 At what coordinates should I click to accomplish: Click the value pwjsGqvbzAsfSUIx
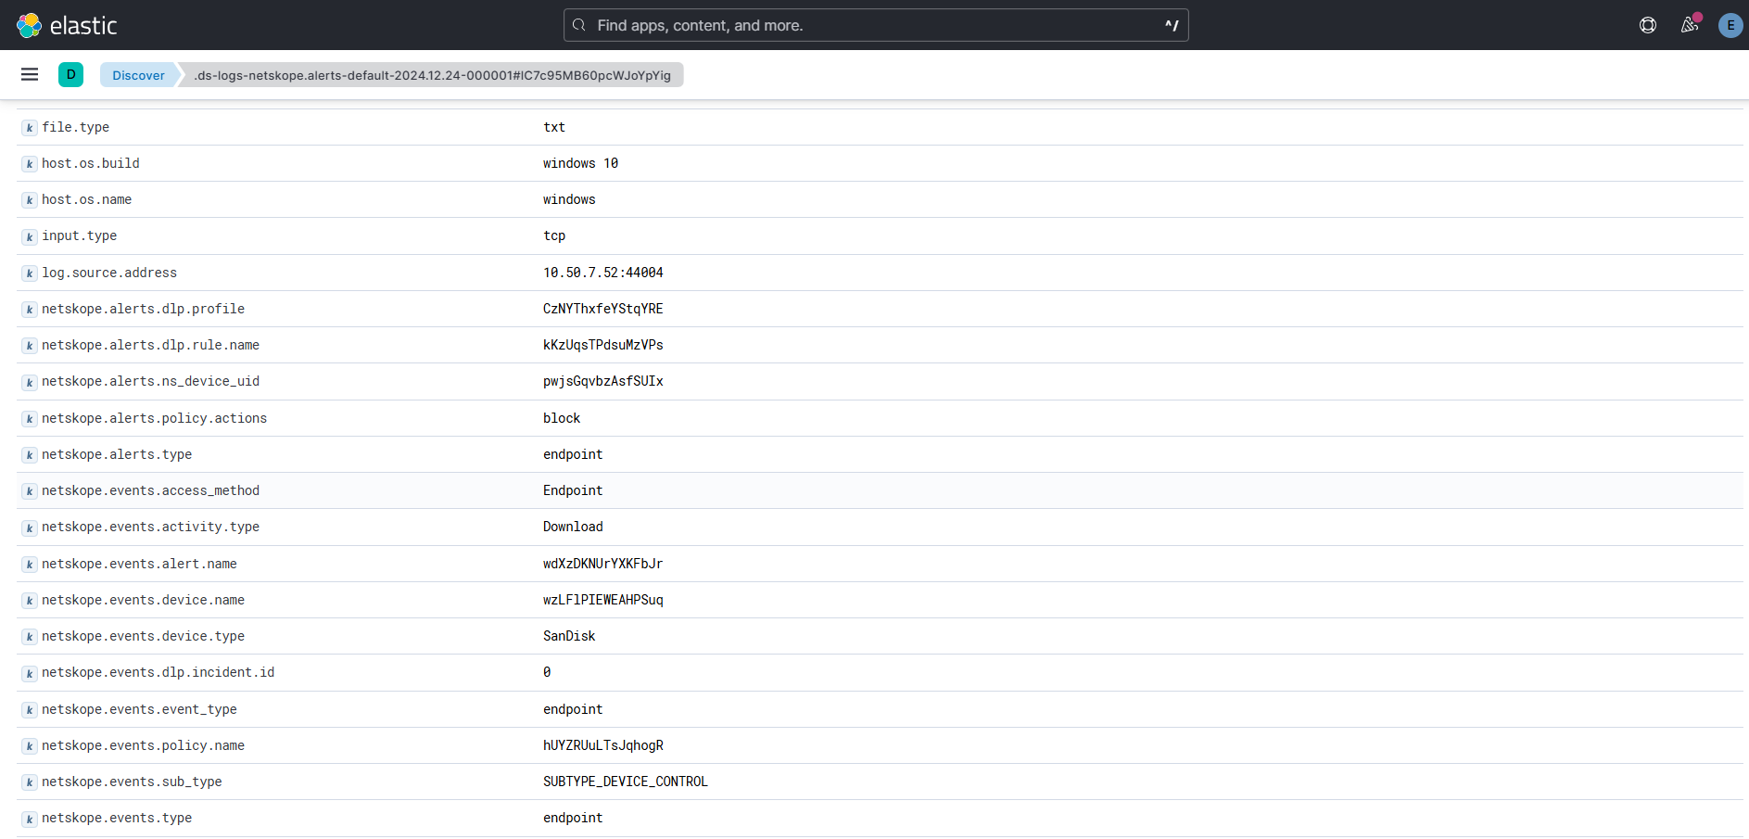pos(603,381)
